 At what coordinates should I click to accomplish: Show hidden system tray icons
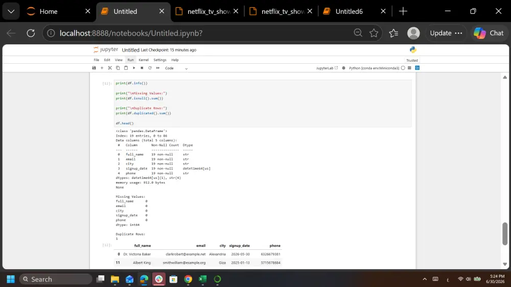pos(425,279)
